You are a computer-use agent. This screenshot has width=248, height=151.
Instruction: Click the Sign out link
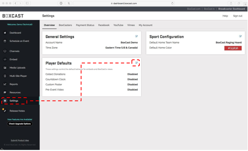coord(237,16)
